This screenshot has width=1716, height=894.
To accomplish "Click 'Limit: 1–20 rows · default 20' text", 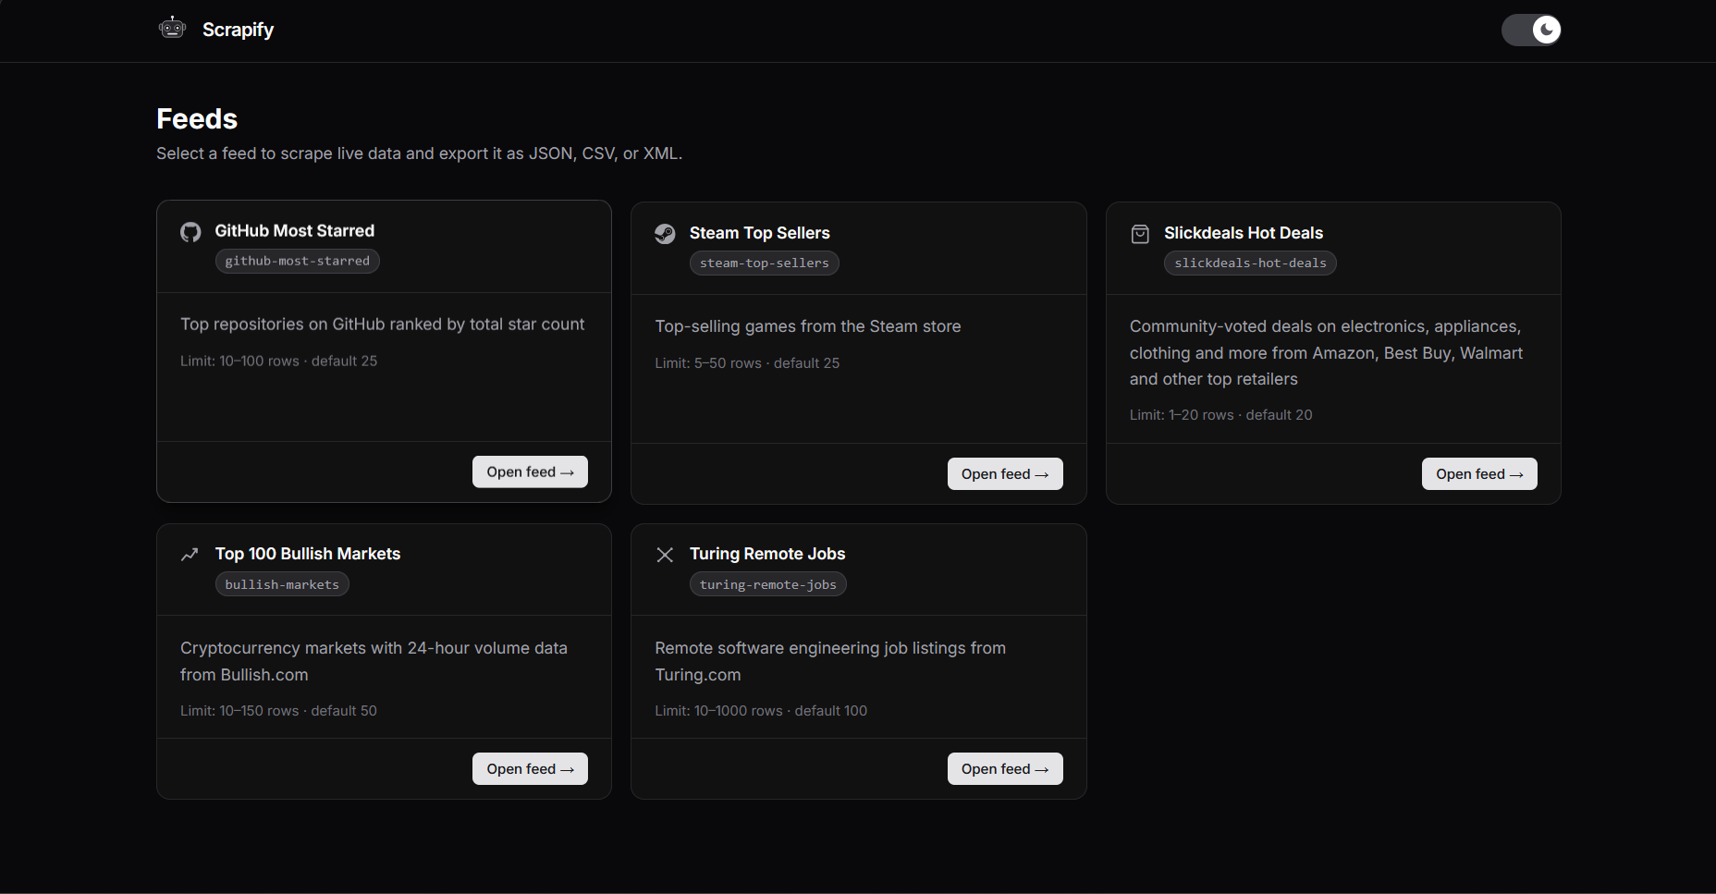I will pos(1220,415).
